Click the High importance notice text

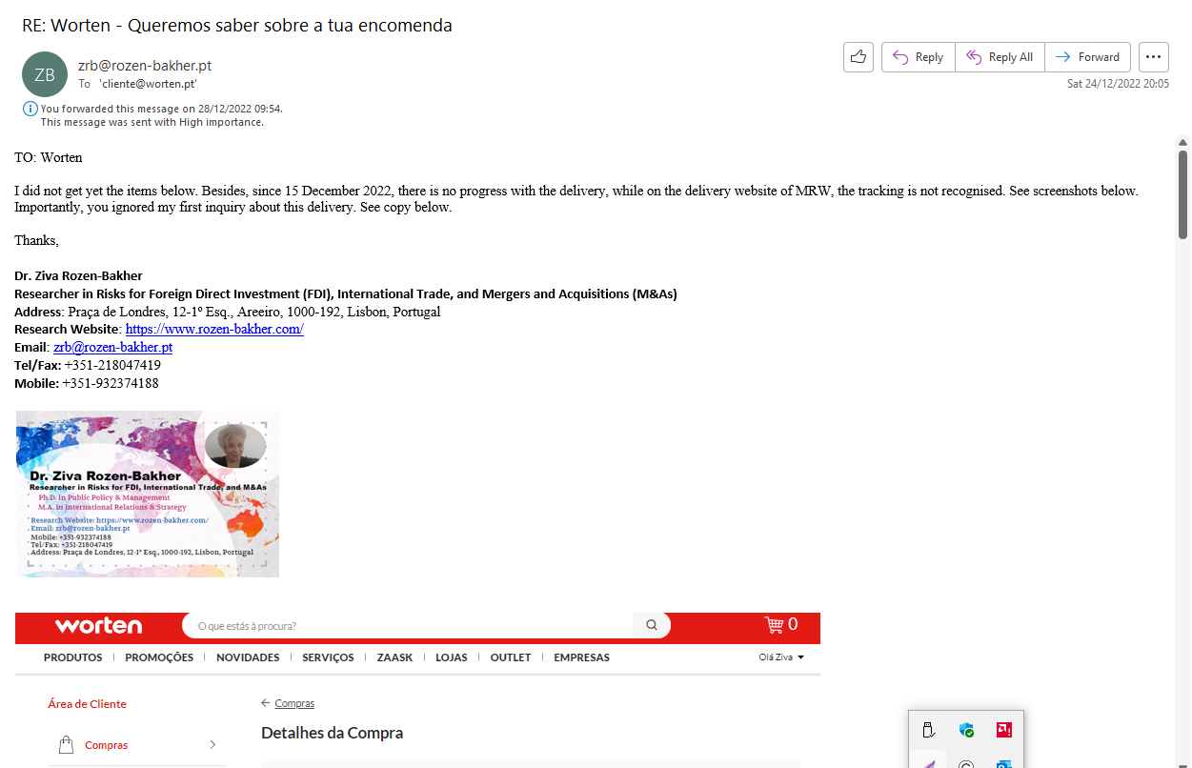(152, 122)
